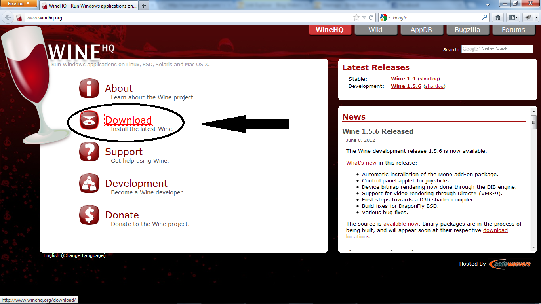541x304 pixels.
Task: Switch to the Forums site tab
Action: tap(513, 30)
